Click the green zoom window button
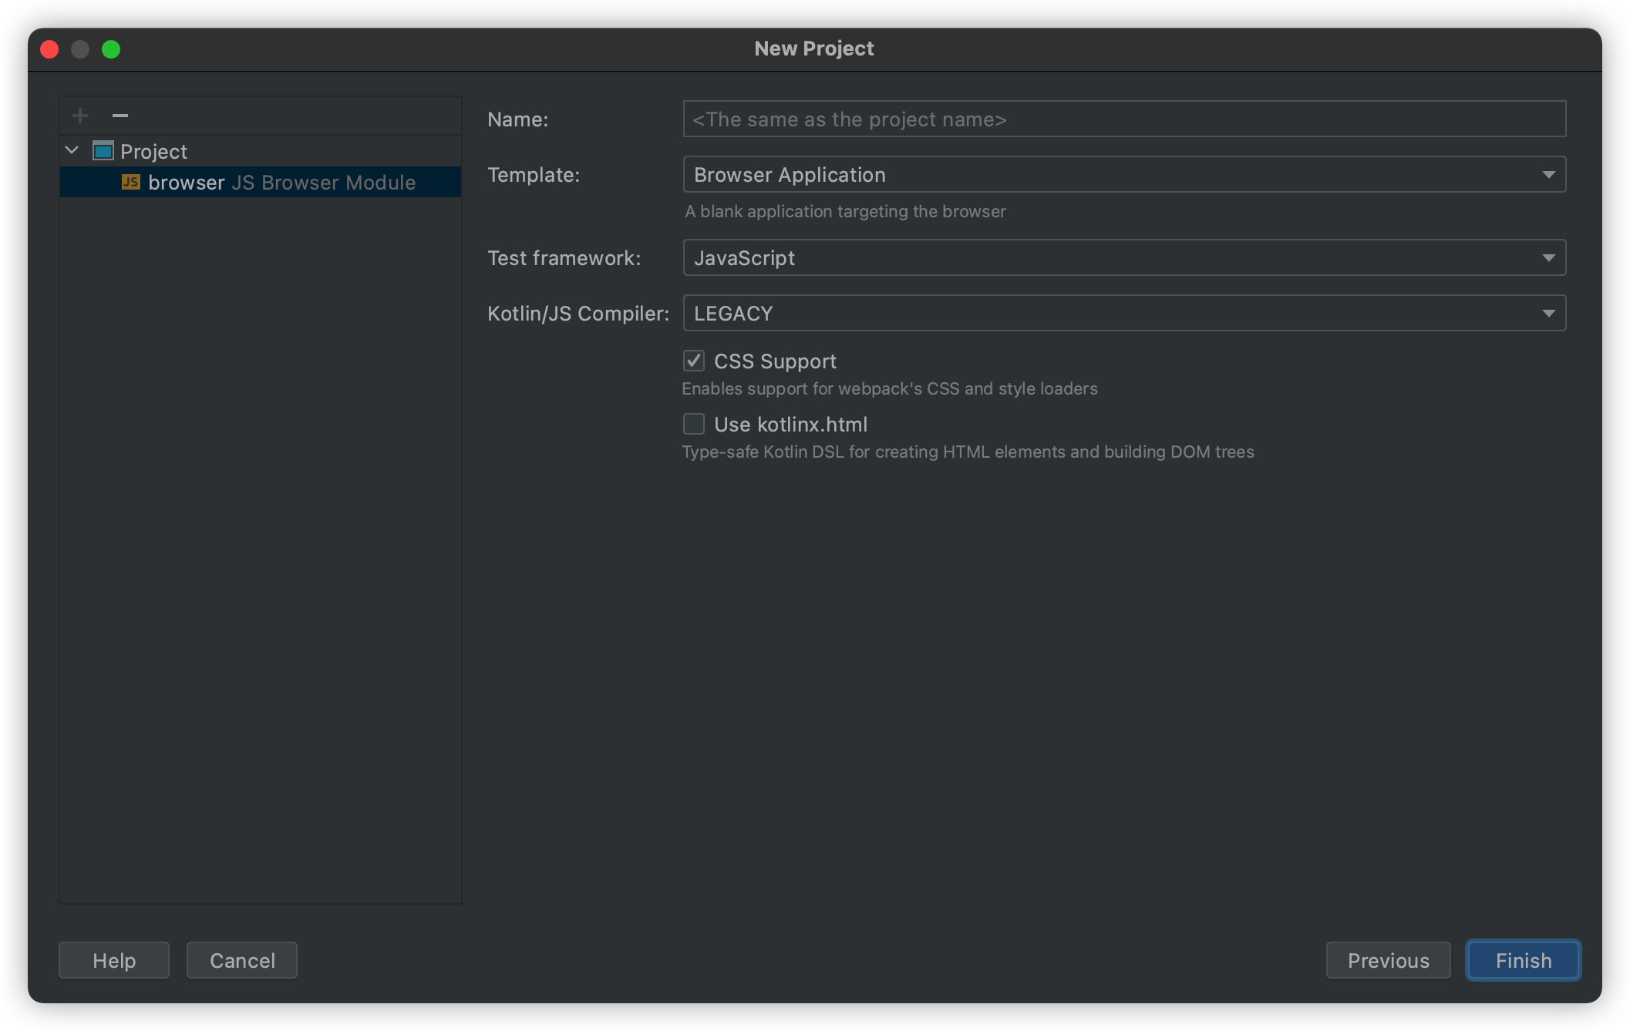This screenshot has height=1031, width=1630. point(111,49)
